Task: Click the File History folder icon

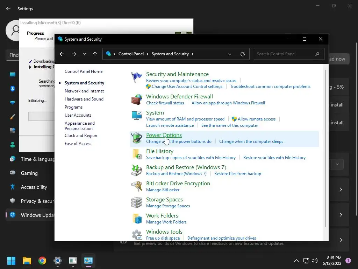Action: point(137,154)
